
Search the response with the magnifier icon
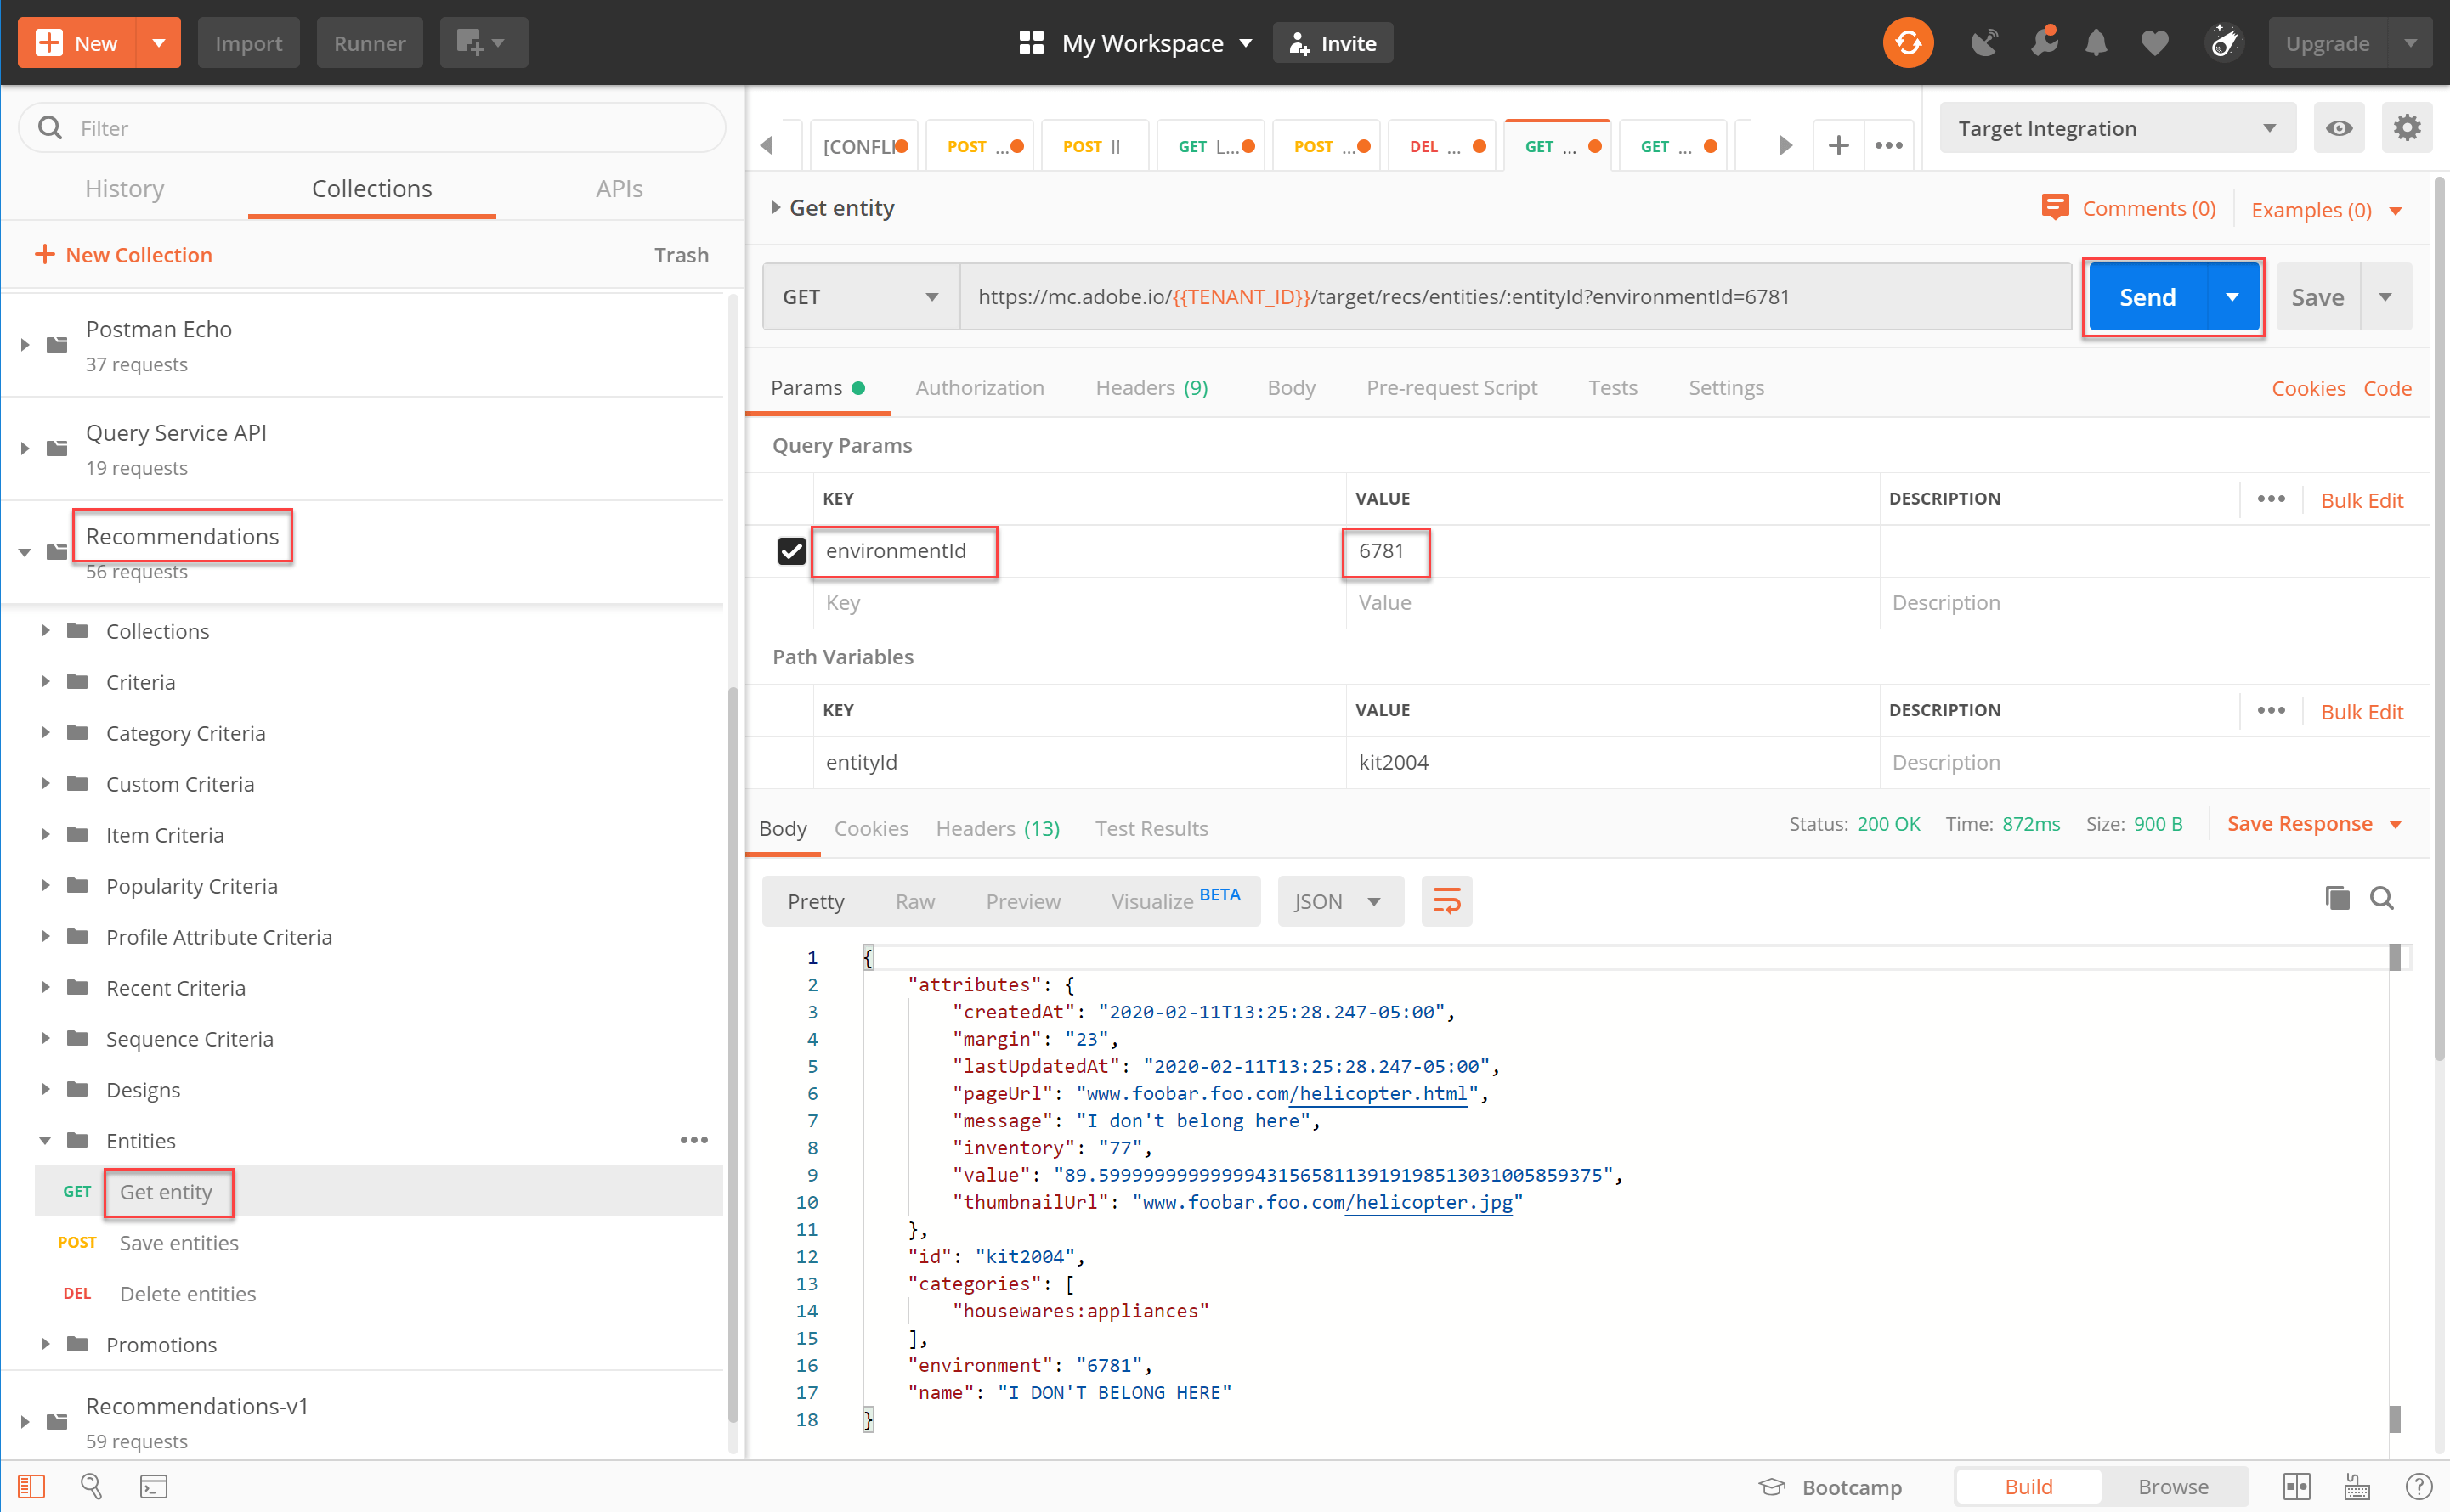click(2382, 898)
